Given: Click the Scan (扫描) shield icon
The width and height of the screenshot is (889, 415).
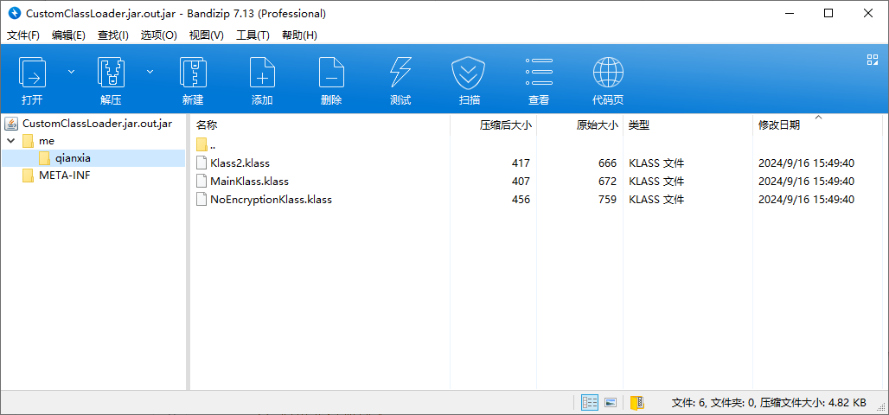Looking at the screenshot, I should [470, 73].
